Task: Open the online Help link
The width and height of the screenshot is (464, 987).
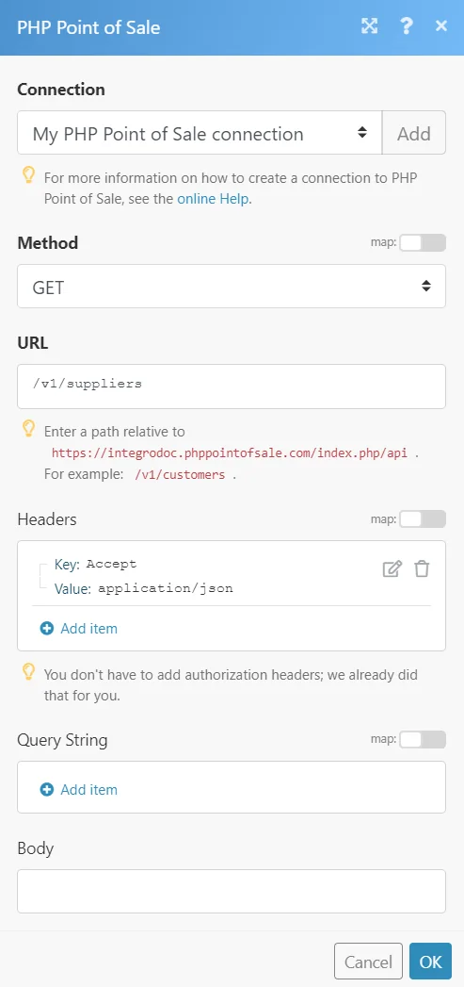Action: coord(213,200)
